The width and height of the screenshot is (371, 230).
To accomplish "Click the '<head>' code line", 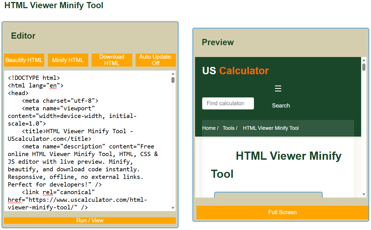I will click(18, 93).
